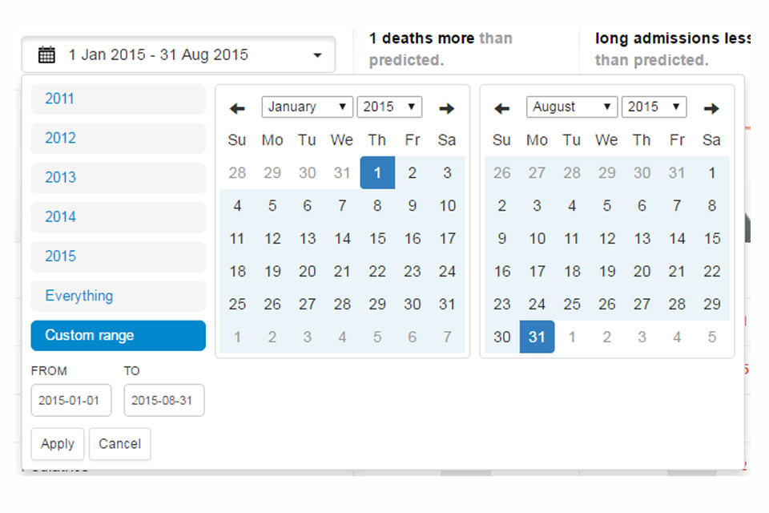The image size is (769, 513).
Task: Pick September 5 greyed date in right calendar
Action: pyautogui.click(x=712, y=337)
